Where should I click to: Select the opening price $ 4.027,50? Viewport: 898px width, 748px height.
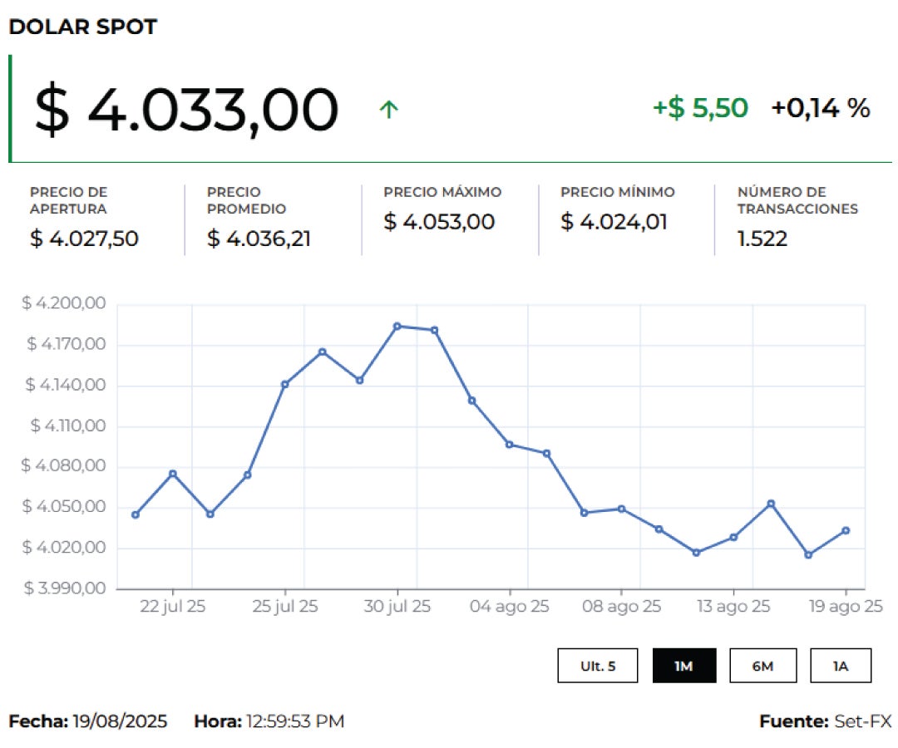click(84, 239)
